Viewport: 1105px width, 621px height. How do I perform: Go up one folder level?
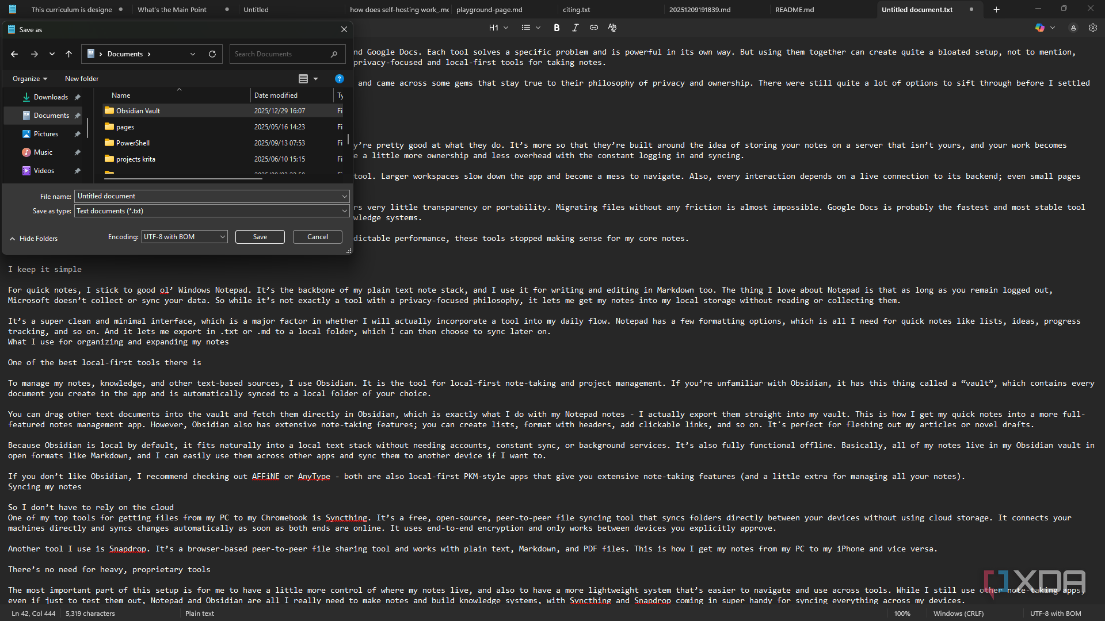click(68, 54)
